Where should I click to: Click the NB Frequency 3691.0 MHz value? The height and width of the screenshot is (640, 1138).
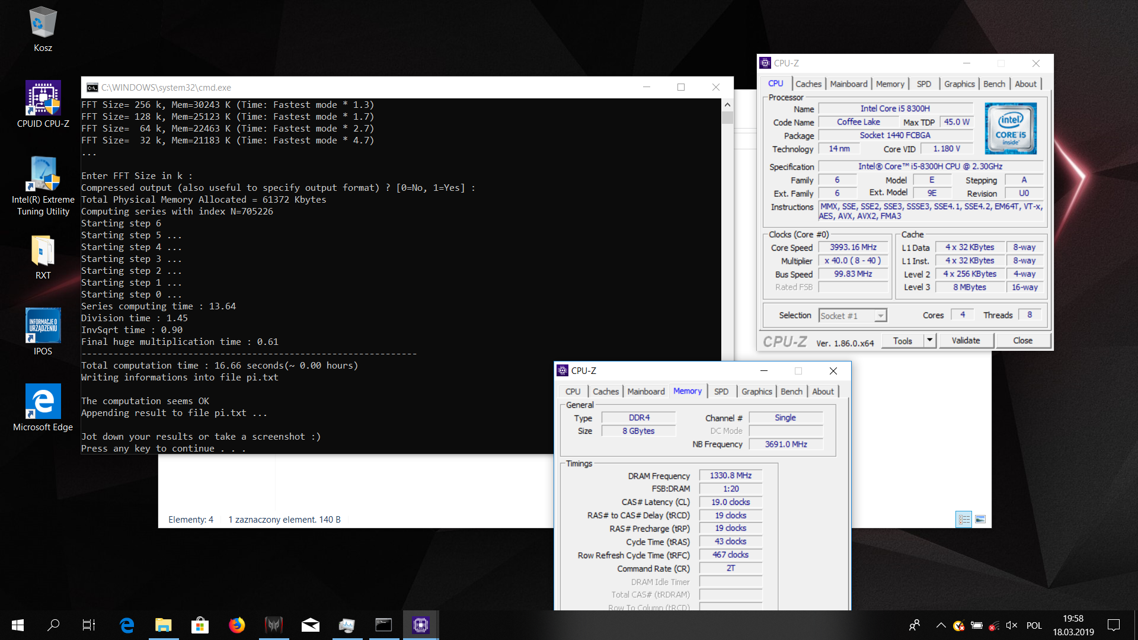tap(786, 444)
